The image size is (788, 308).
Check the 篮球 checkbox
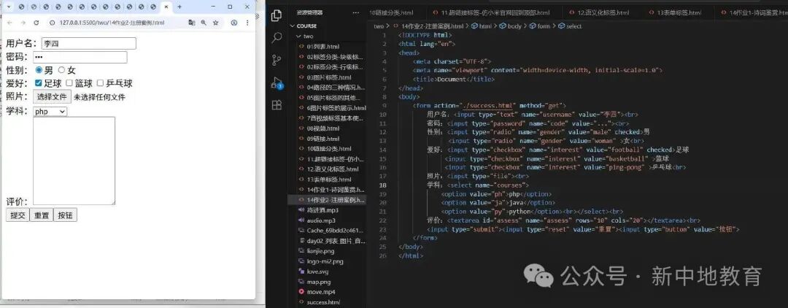coord(70,83)
